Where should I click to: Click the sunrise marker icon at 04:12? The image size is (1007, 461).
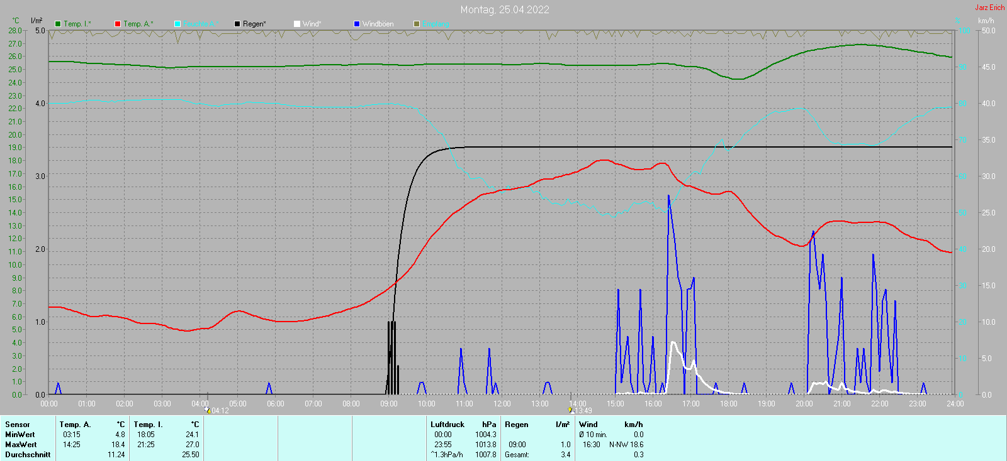point(208,410)
